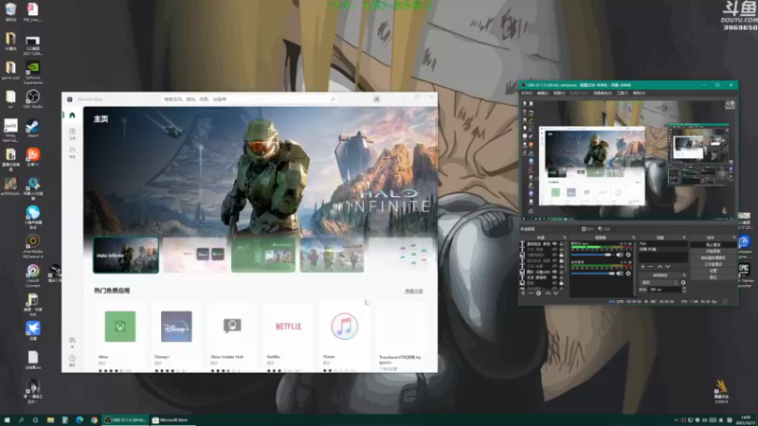Image resolution: width=758 pixels, height=426 pixels.
Task: Click the magnifier icon in Store search box
Action: pos(333,99)
